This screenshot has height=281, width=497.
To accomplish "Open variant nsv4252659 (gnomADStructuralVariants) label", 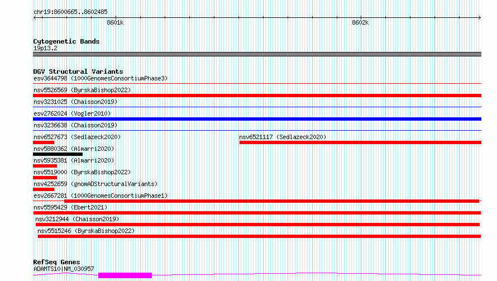I will pyautogui.click(x=95, y=184).
